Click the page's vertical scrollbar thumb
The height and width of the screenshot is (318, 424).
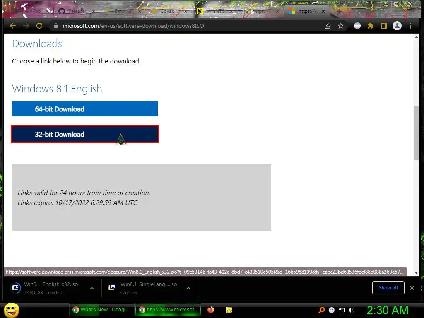coord(416,133)
